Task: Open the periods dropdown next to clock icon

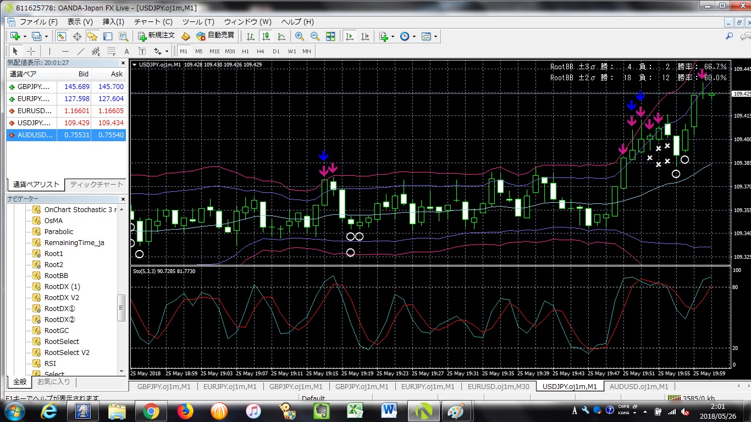Action: click(x=415, y=36)
